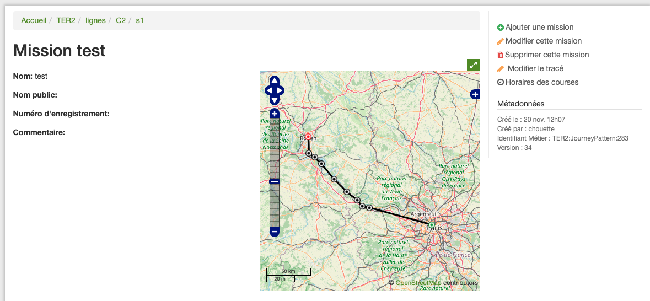Open Horaires des courses
This screenshot has height=301, width=650.
[x=542, y=82]
